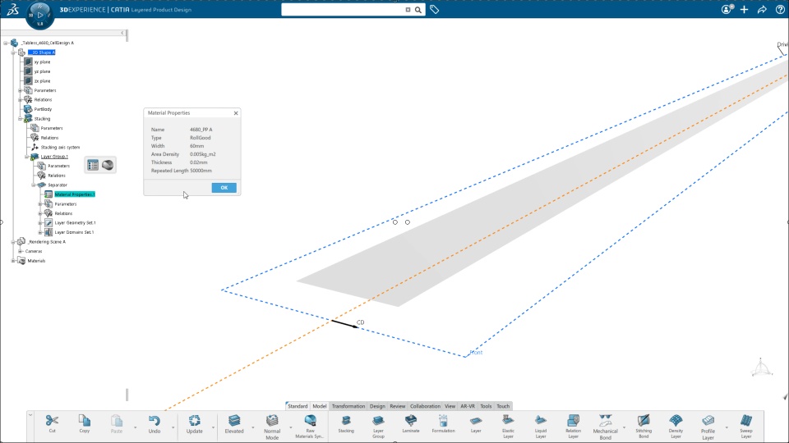Expand Layer Domains Set.1 node
789x443 pixels.
40,232
